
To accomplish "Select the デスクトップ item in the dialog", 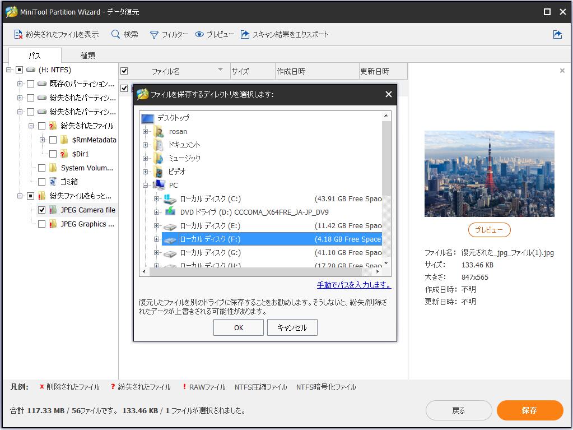I will pyautogui.click(x=173, y=118).
